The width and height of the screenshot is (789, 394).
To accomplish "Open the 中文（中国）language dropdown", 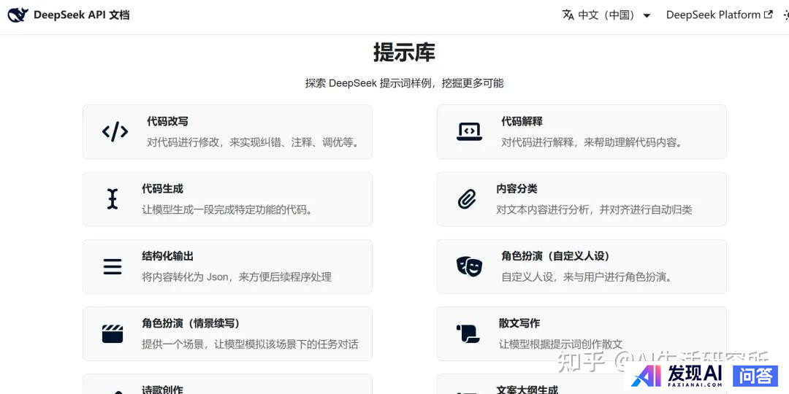I will [606, 15].
